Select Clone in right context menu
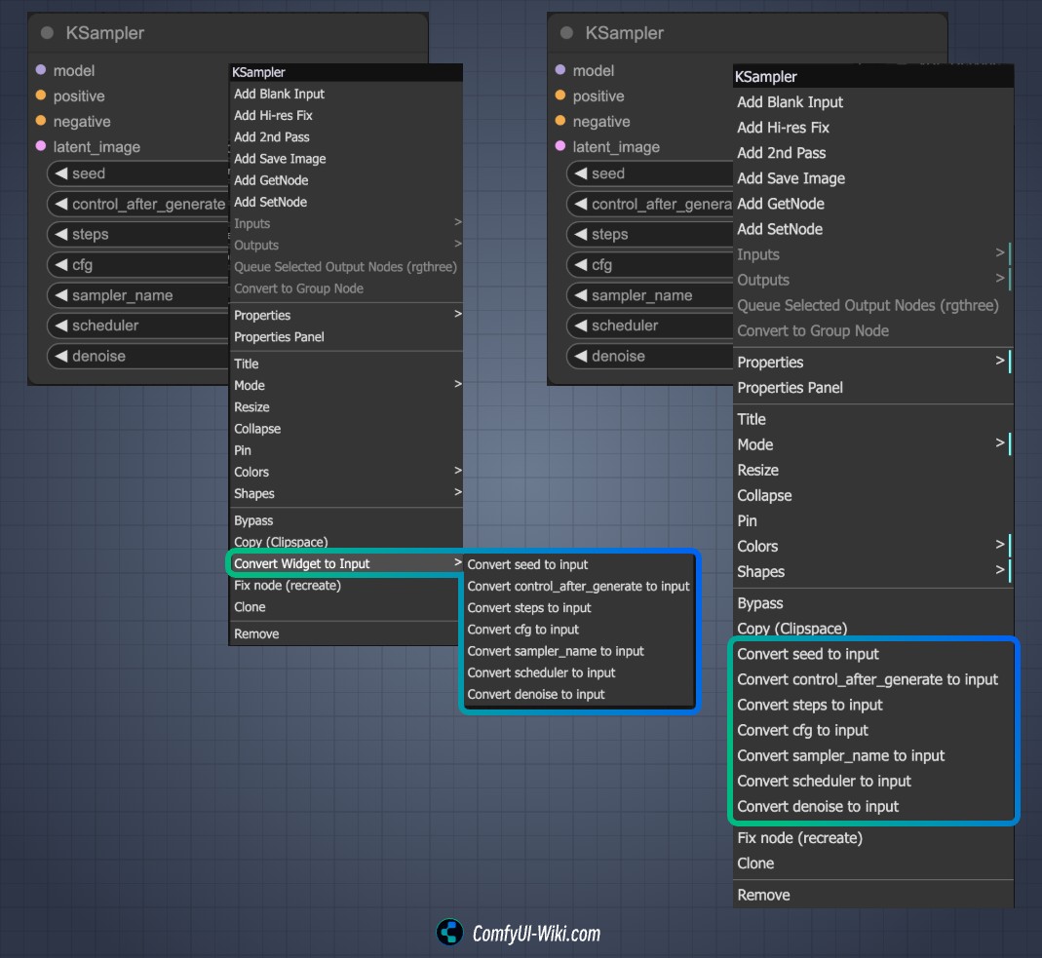 pos(873,863)
